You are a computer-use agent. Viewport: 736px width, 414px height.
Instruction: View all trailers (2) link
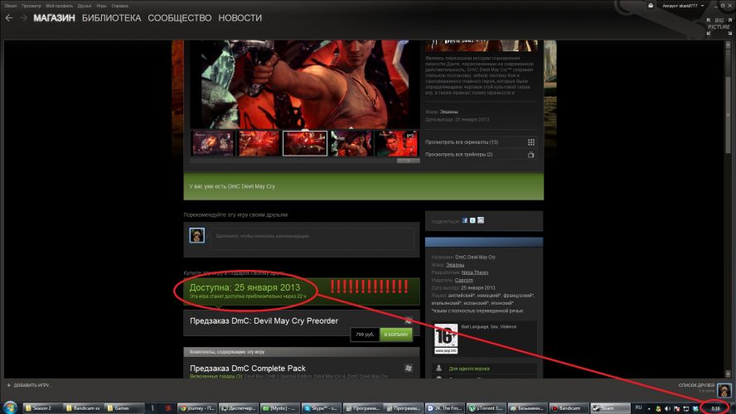[x=458, y=154]
